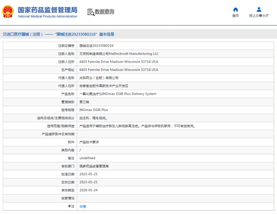
Task: Open the 数据查询 search icon
Action: (x=91, y=12)
